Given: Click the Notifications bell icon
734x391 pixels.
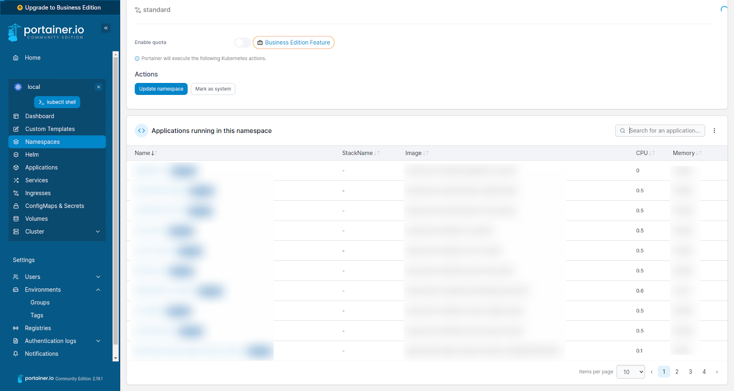Looking at the screenshot, I should click(x=16, y=354).
